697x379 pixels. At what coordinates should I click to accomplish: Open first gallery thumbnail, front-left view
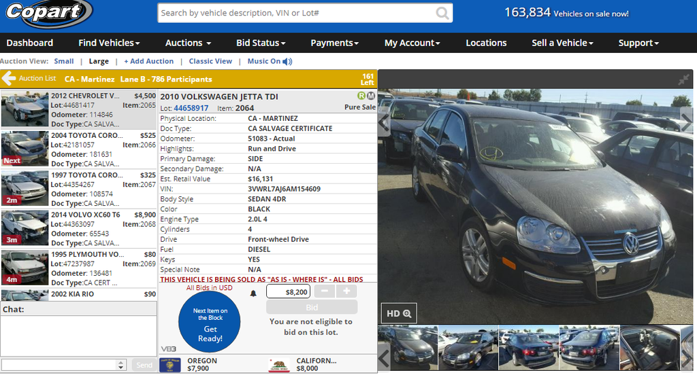click(408, 348)
